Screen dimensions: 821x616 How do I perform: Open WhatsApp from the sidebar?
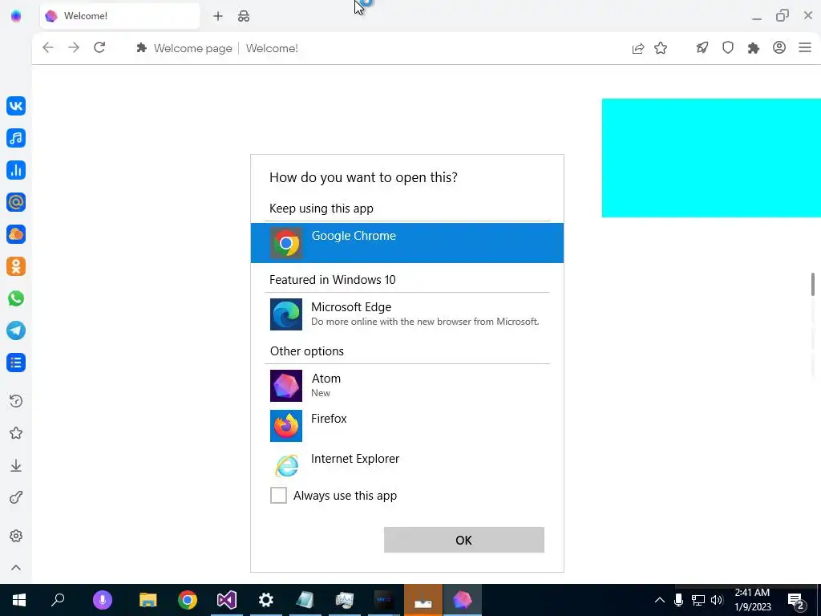point(16,298)
